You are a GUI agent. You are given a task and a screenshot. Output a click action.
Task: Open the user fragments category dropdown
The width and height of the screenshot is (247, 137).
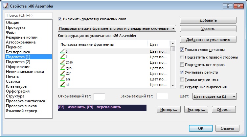tap(117, 28)
